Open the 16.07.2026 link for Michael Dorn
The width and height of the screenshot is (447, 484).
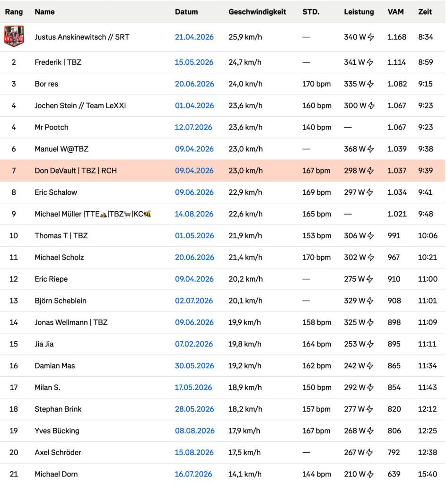pyautogui.click(x=193, y=474)
